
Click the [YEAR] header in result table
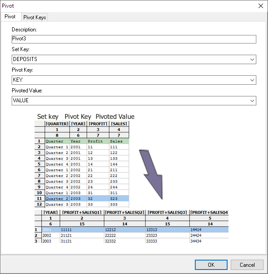[x=51, y=212]
